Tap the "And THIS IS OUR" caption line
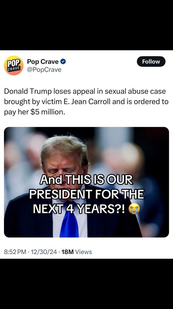The width and height of the screenshot is (173, 309). tap(86, 180)
